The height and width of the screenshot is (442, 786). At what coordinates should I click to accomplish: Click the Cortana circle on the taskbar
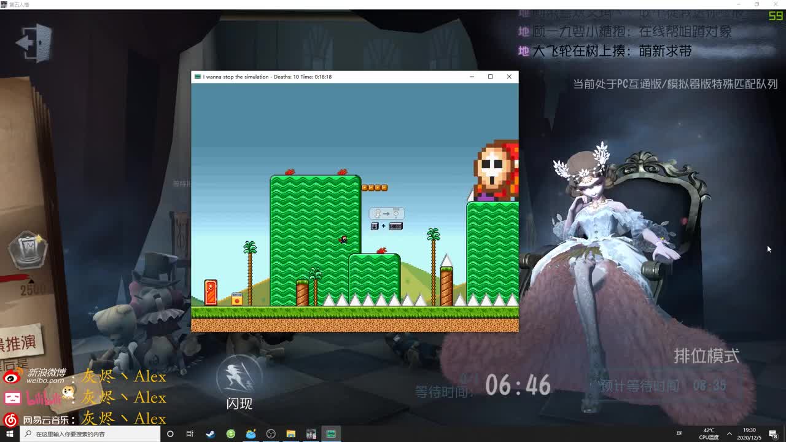pos(170,434)
